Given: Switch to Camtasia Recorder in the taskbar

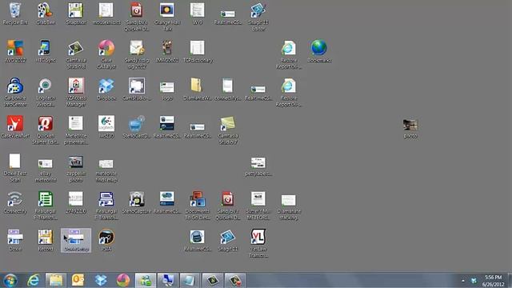Looking at the screenshot, I should (x=234, y=280).
